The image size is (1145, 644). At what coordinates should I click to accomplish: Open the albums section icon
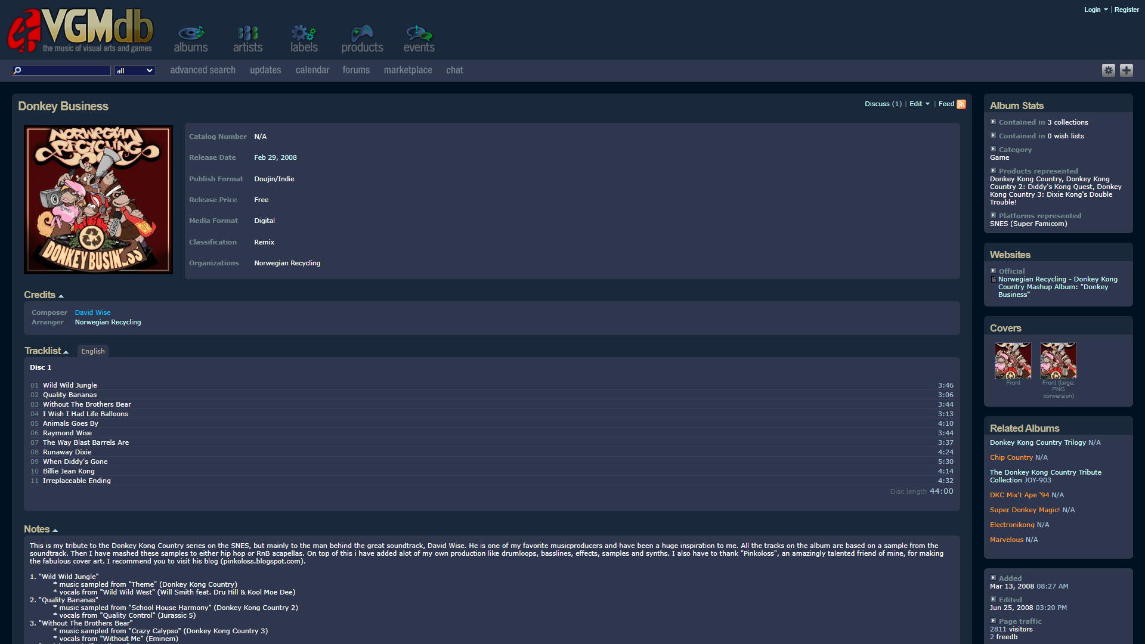(191, 39)
